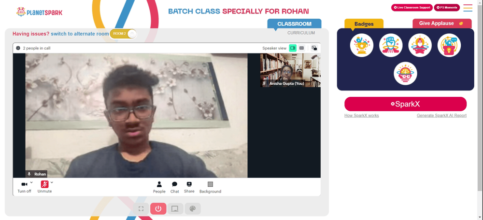Unmute the microphone

tap(44, 187)
